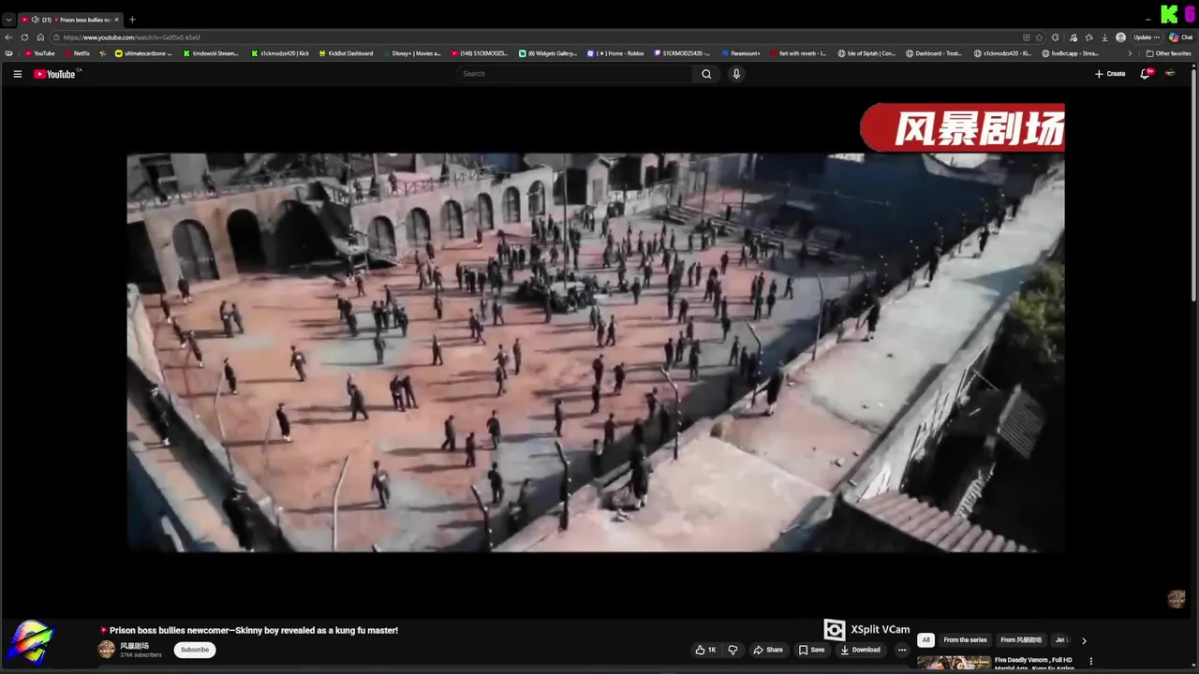Open the Isle of Siptah bookmark
This screenshot has height=674, width=1199.
[x=866, y=53]
